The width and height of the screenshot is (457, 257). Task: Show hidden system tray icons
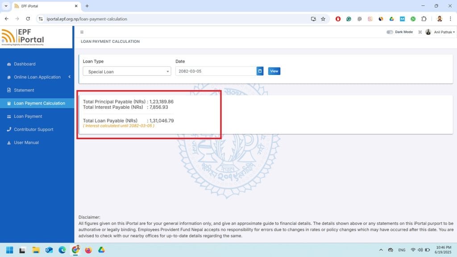[x=381, y=250]
